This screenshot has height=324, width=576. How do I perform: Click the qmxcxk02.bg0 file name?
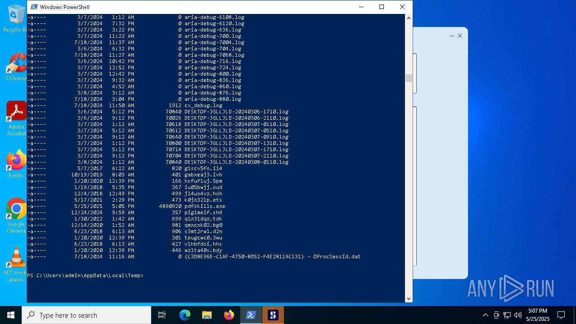pos(203,225)
